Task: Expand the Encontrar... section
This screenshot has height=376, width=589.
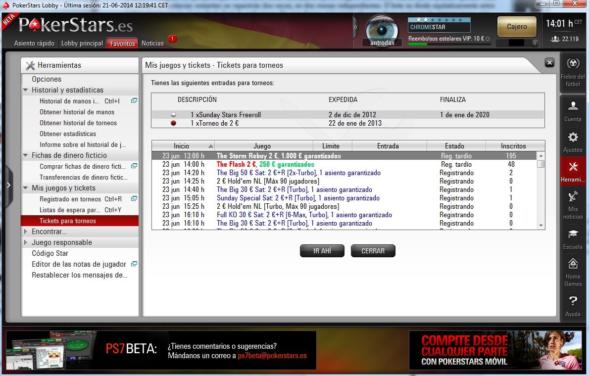Action: 26,232
